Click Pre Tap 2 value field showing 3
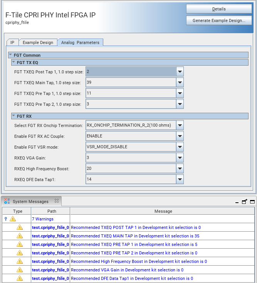The height and width of the screenshot is (283, 257). 131,104
